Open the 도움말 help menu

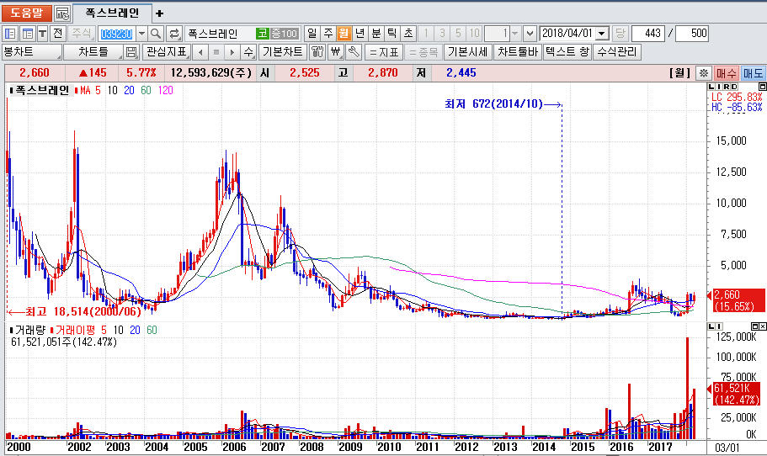(27, 13)
